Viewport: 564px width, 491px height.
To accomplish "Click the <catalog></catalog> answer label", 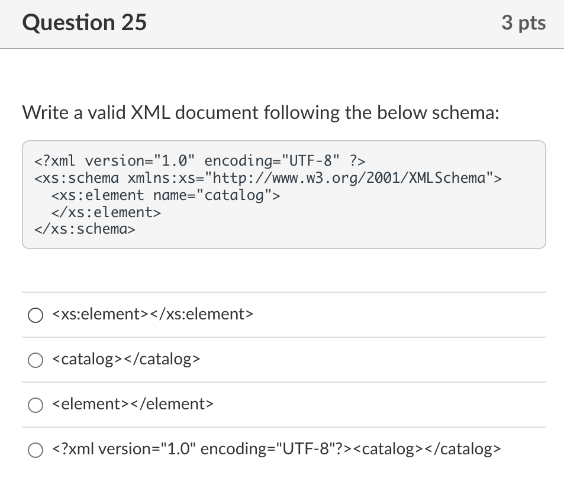I will click(x=126, y=358).
